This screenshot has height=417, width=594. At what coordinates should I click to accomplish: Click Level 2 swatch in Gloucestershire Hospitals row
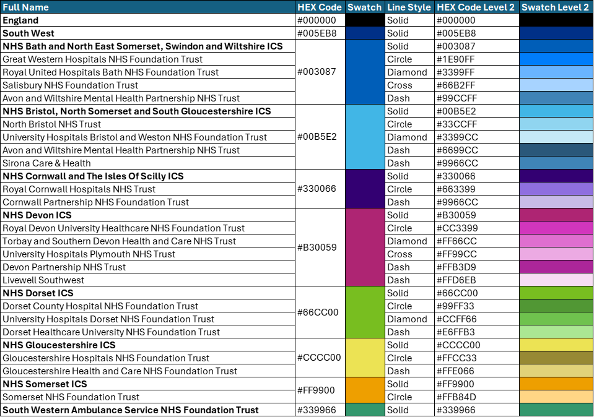click(556, 358)
